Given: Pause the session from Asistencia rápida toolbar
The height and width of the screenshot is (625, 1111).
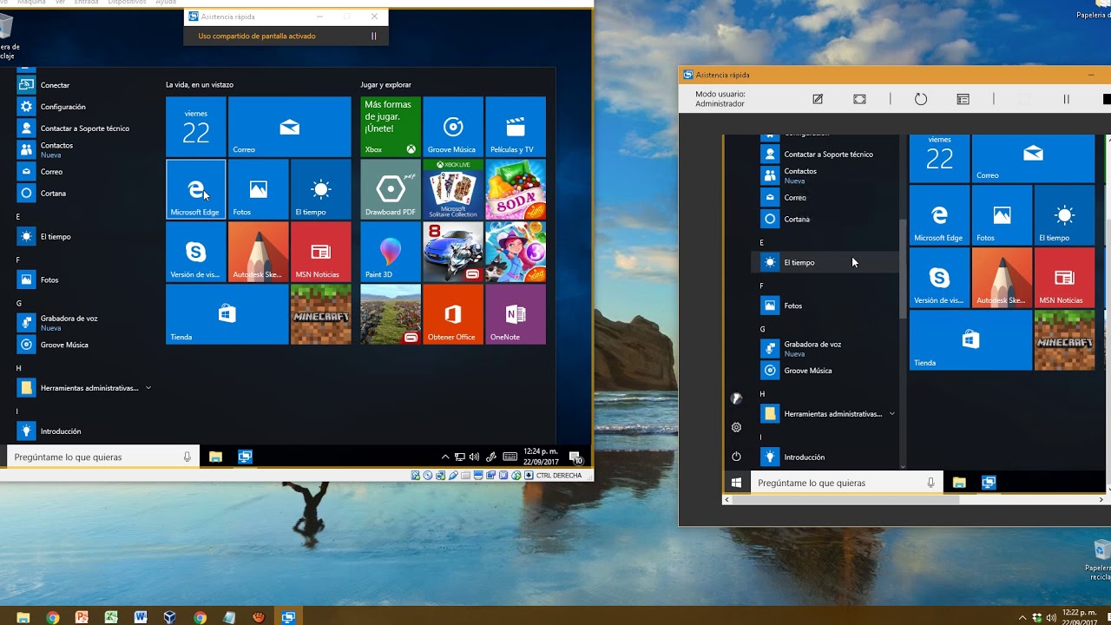Looking at the screenshot, I should (x=1067, y=99).
